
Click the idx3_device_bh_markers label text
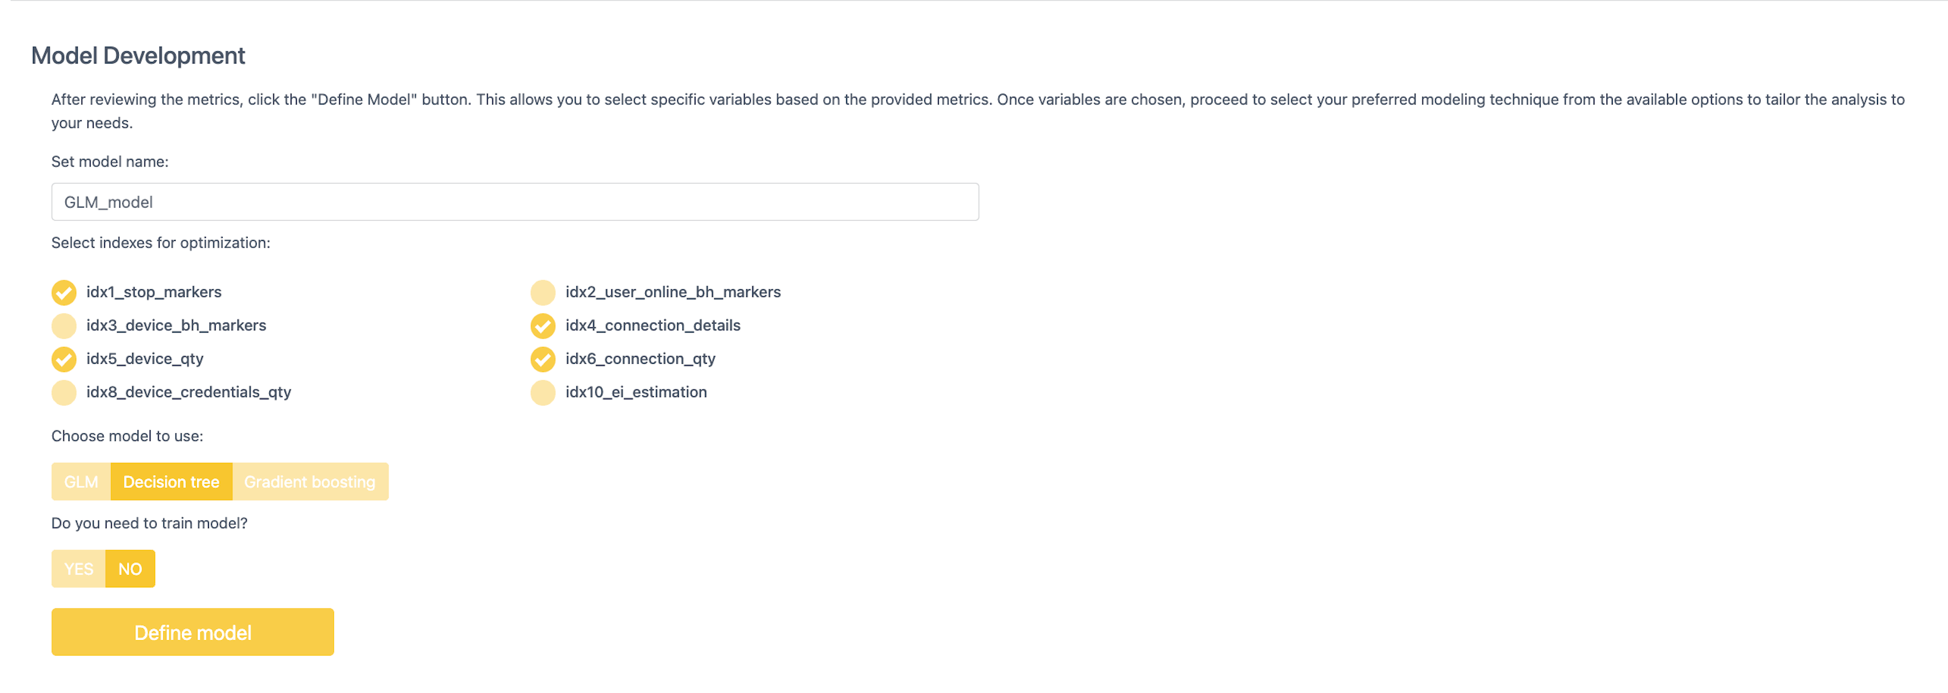coord(176,325)
